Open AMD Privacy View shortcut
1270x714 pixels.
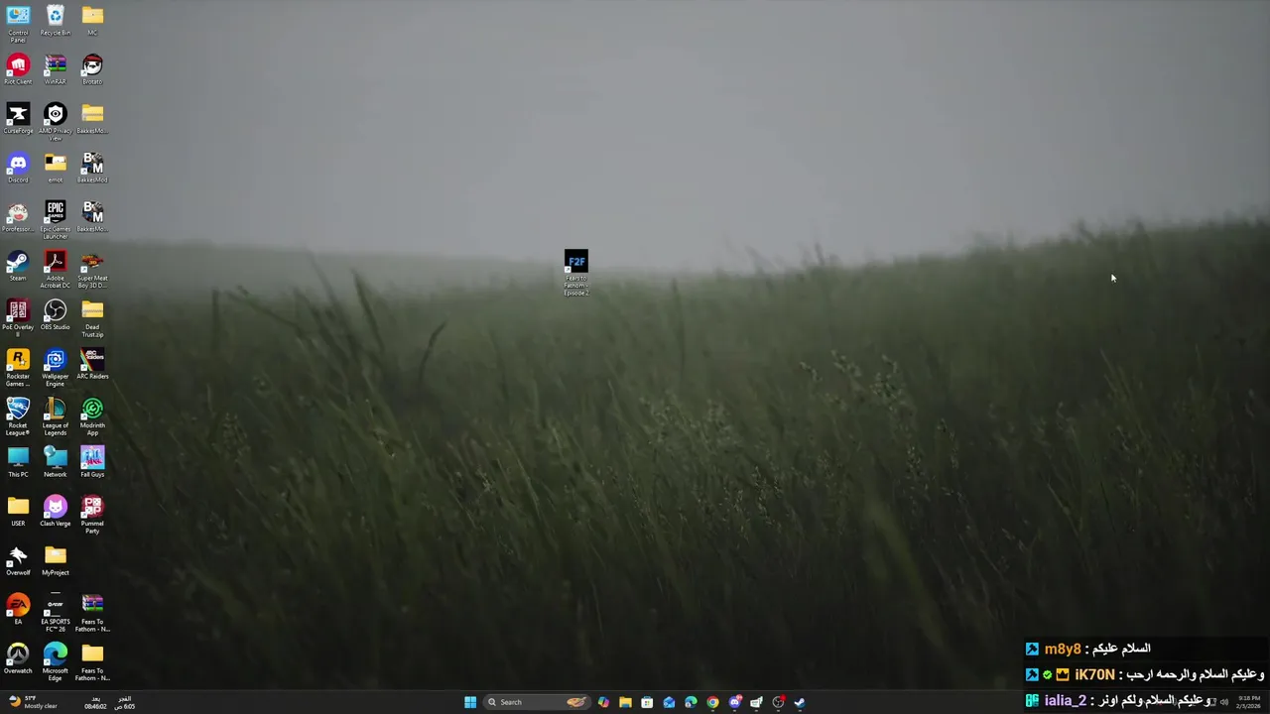point(55,122)
